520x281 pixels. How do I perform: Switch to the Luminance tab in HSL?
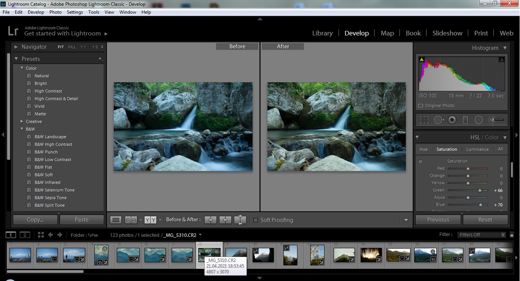pyautogui.click(x=477, y=149)
